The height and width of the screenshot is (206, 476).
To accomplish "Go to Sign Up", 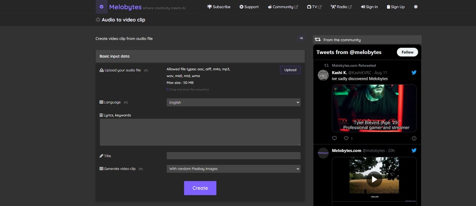I will (x=396, y=7).
